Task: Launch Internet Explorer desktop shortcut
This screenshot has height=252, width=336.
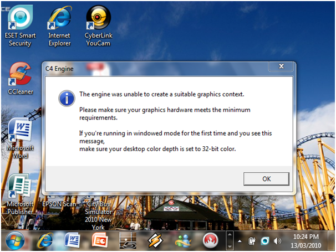Action: (59, 25)
